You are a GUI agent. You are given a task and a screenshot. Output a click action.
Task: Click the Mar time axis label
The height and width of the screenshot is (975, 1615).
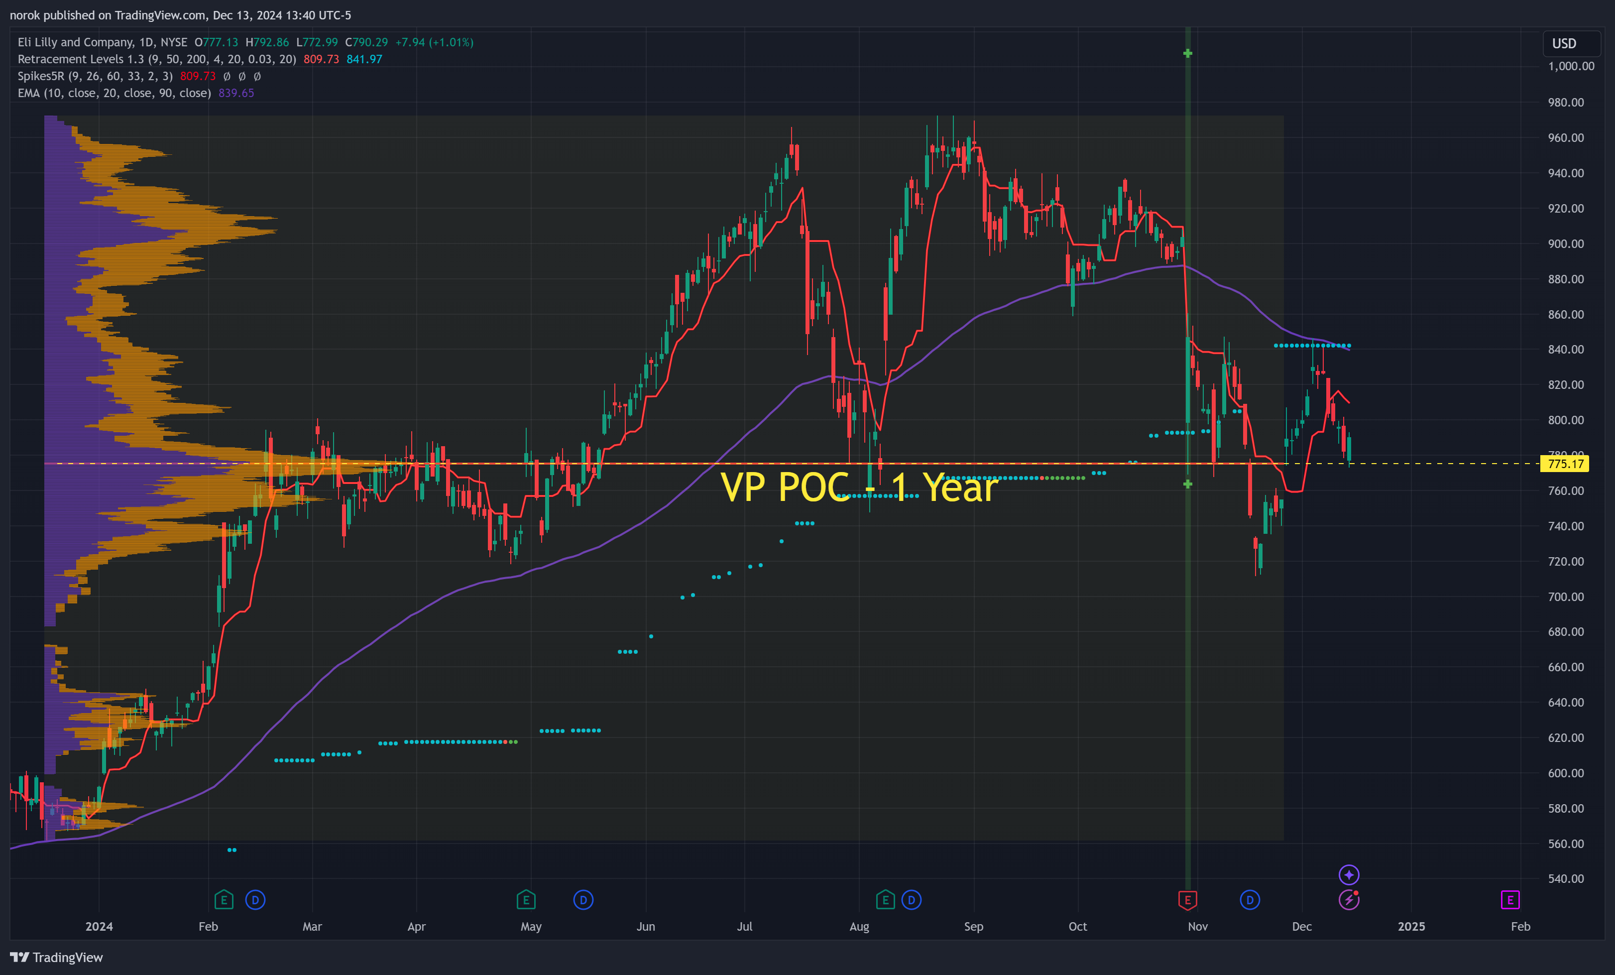312,927
